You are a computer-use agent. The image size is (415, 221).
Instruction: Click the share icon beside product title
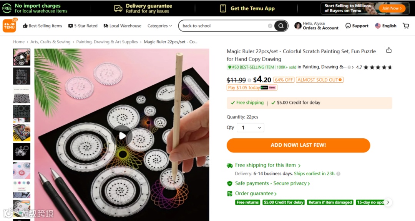click(389, 51)
